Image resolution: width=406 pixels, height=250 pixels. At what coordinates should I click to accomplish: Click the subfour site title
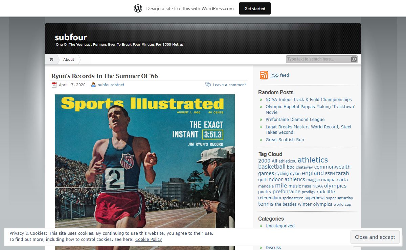click(71, 37)
